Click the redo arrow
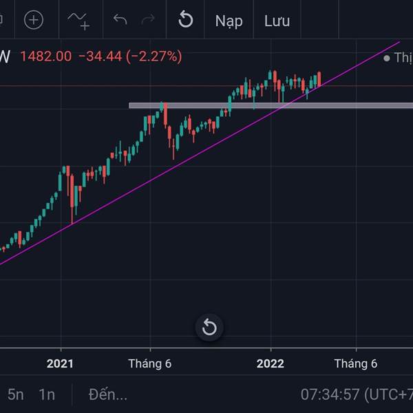Screen dimensions: 413x413 point(148,20)
